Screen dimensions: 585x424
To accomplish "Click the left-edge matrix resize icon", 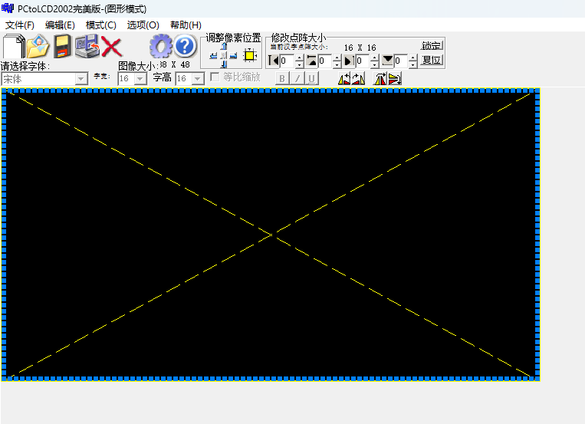I will [274, 61].
